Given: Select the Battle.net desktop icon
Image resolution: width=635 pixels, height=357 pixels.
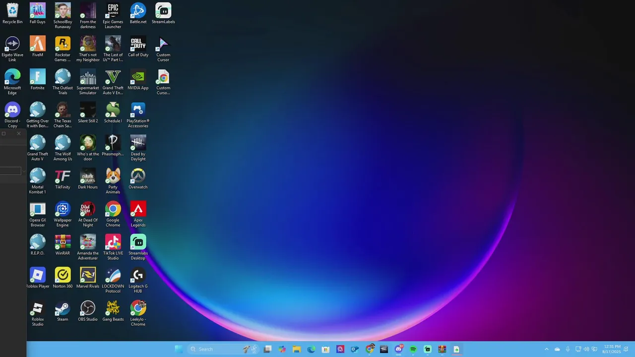Looking at the screenshot, I should pos(138,14).
